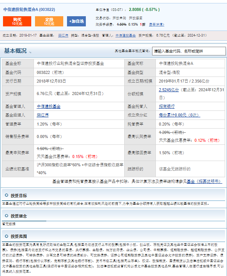Open 中信建投基金 link in gray info bar
Screen dimensions: 227x276
point(125,35)
